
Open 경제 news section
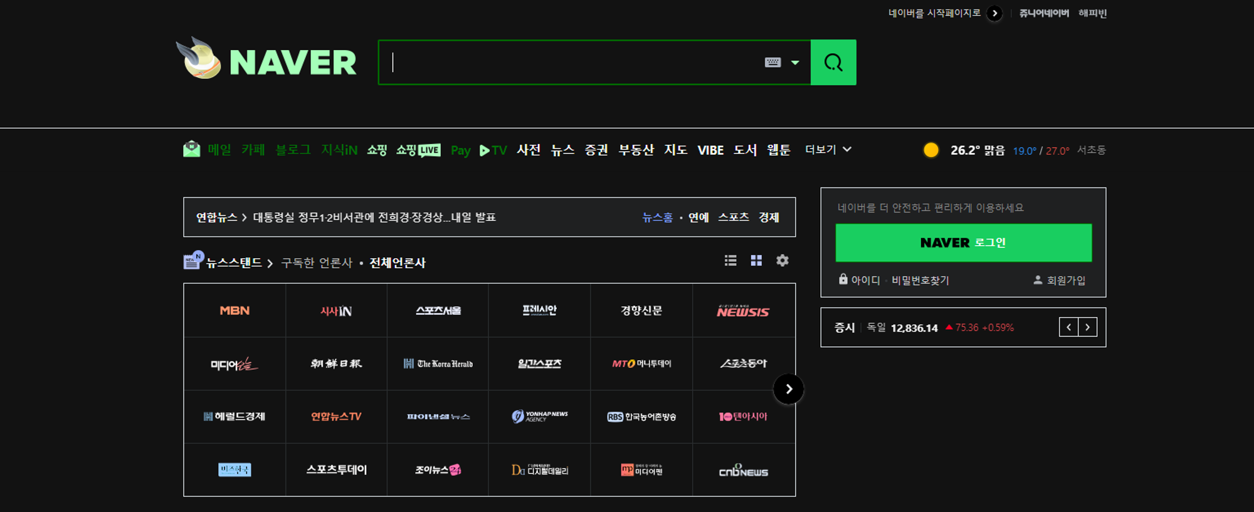pos(769,217)
